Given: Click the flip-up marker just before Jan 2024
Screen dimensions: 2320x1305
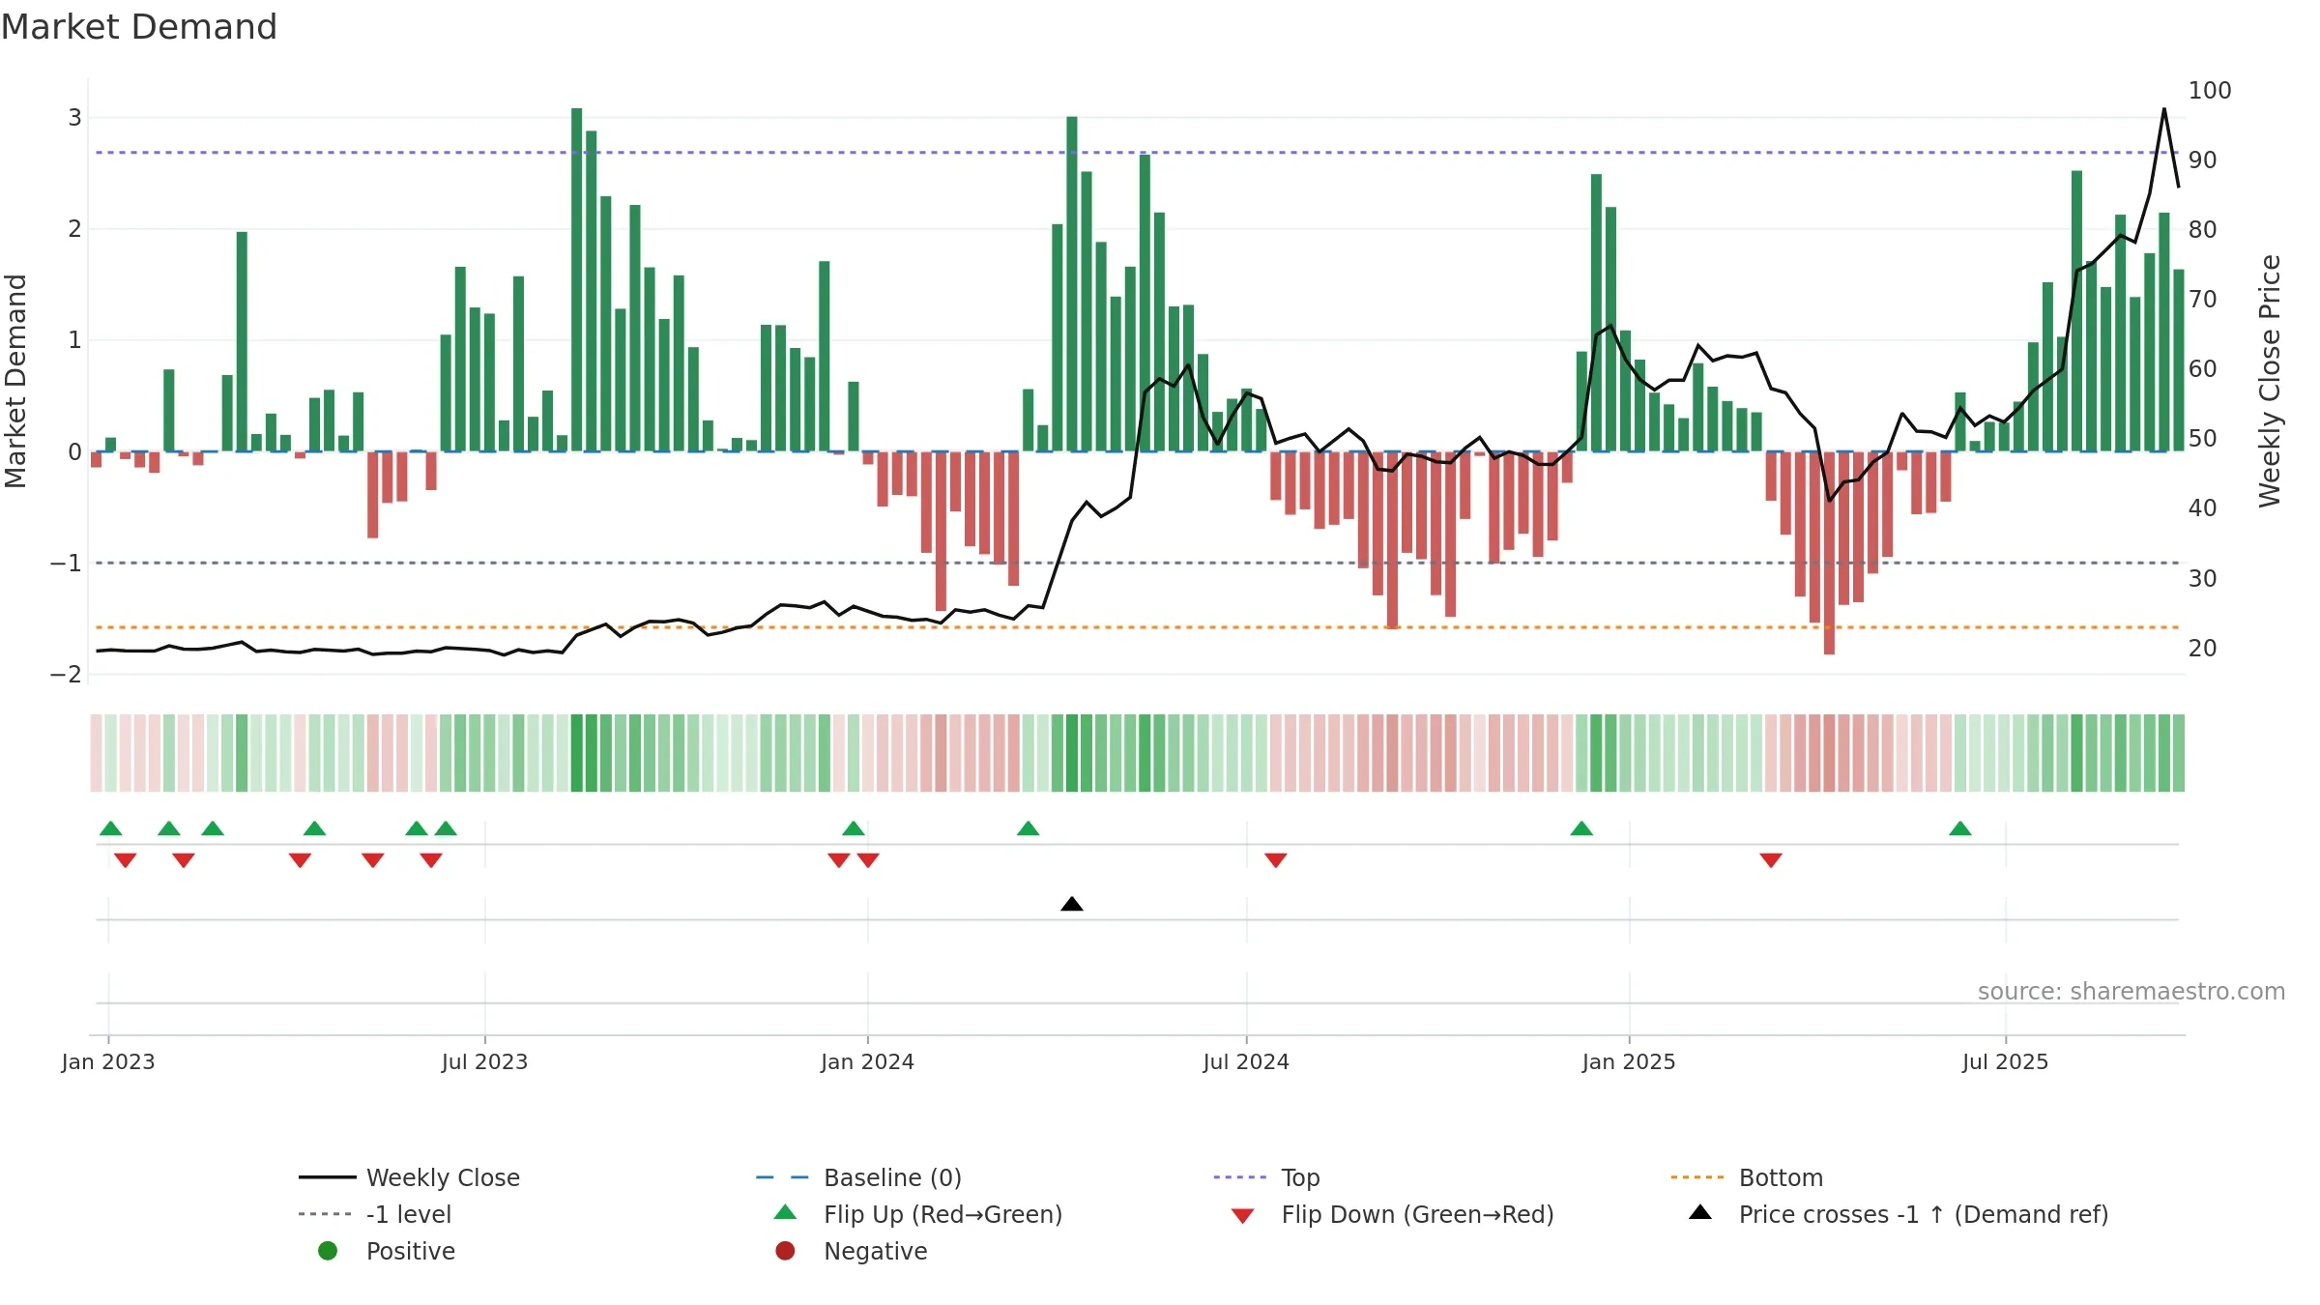Looking at the screenshot, I should pos(853,828).
